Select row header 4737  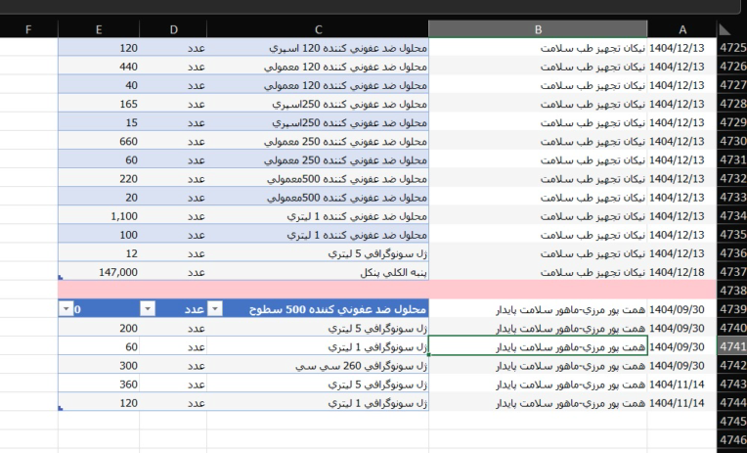click(732, 272)
